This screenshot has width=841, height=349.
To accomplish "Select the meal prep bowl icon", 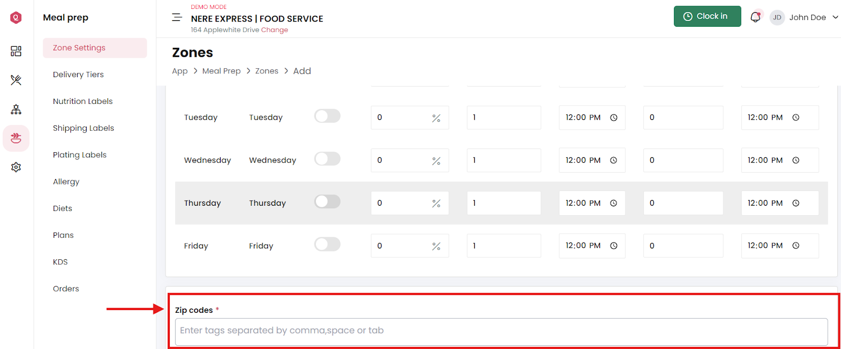I will pyautogui.click(x=16, y=138).
